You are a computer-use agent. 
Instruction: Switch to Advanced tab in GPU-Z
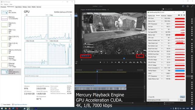(x=163, y=16)
